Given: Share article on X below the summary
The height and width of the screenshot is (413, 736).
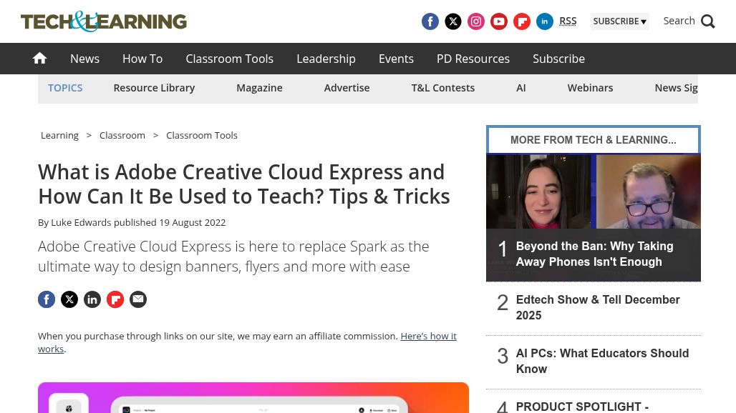Looking at the screenshot, I should tap(69, 299).
